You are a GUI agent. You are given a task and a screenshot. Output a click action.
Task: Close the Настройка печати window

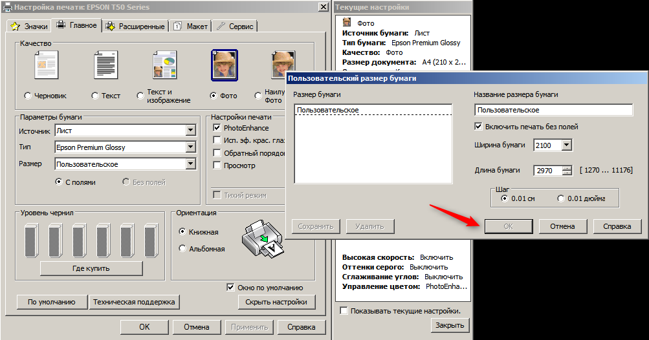(324, 7)
